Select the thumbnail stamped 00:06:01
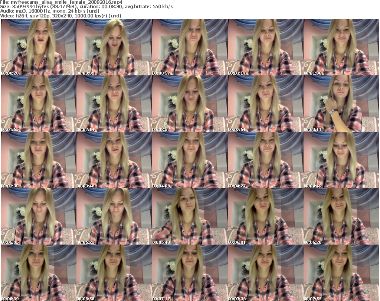380x301 pixels. click(265, 216)
